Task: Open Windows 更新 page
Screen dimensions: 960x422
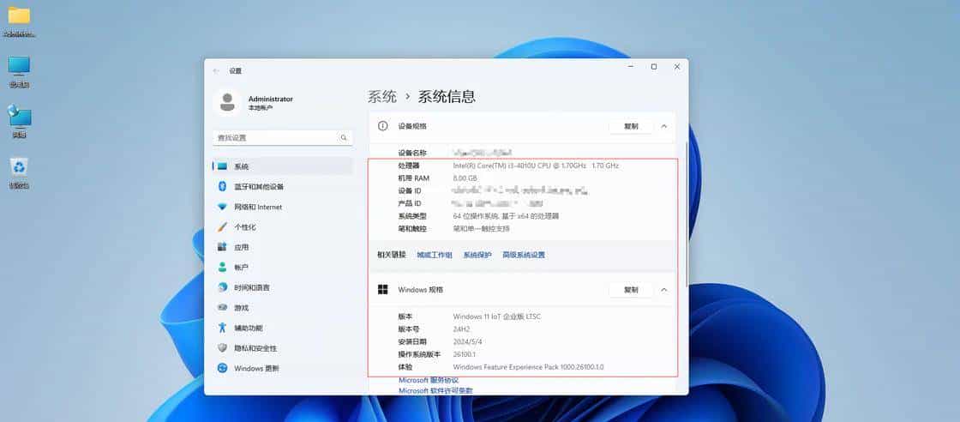Action: pos(283,368)
